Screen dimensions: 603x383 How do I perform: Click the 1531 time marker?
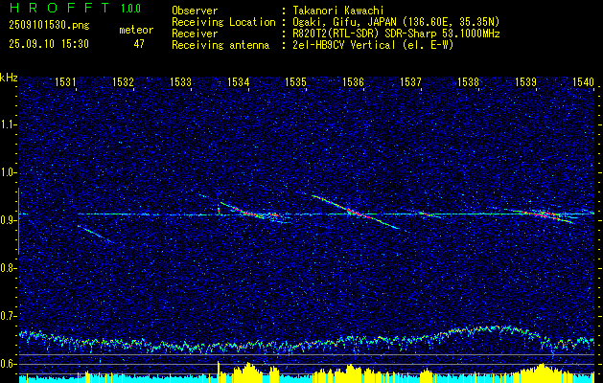65,81
